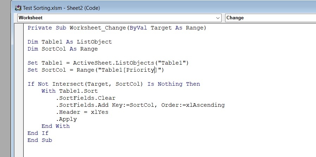This screenshot has width=316, height=157.
Task: Click ActiveSheet.ListObjects in the Set Table1 line
Action: 113,63
